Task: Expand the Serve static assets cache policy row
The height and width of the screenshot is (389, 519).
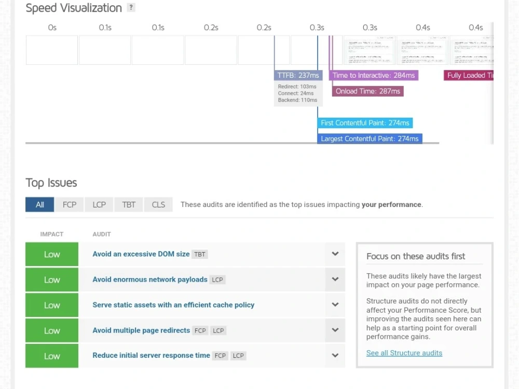Action: coord(335,304)
